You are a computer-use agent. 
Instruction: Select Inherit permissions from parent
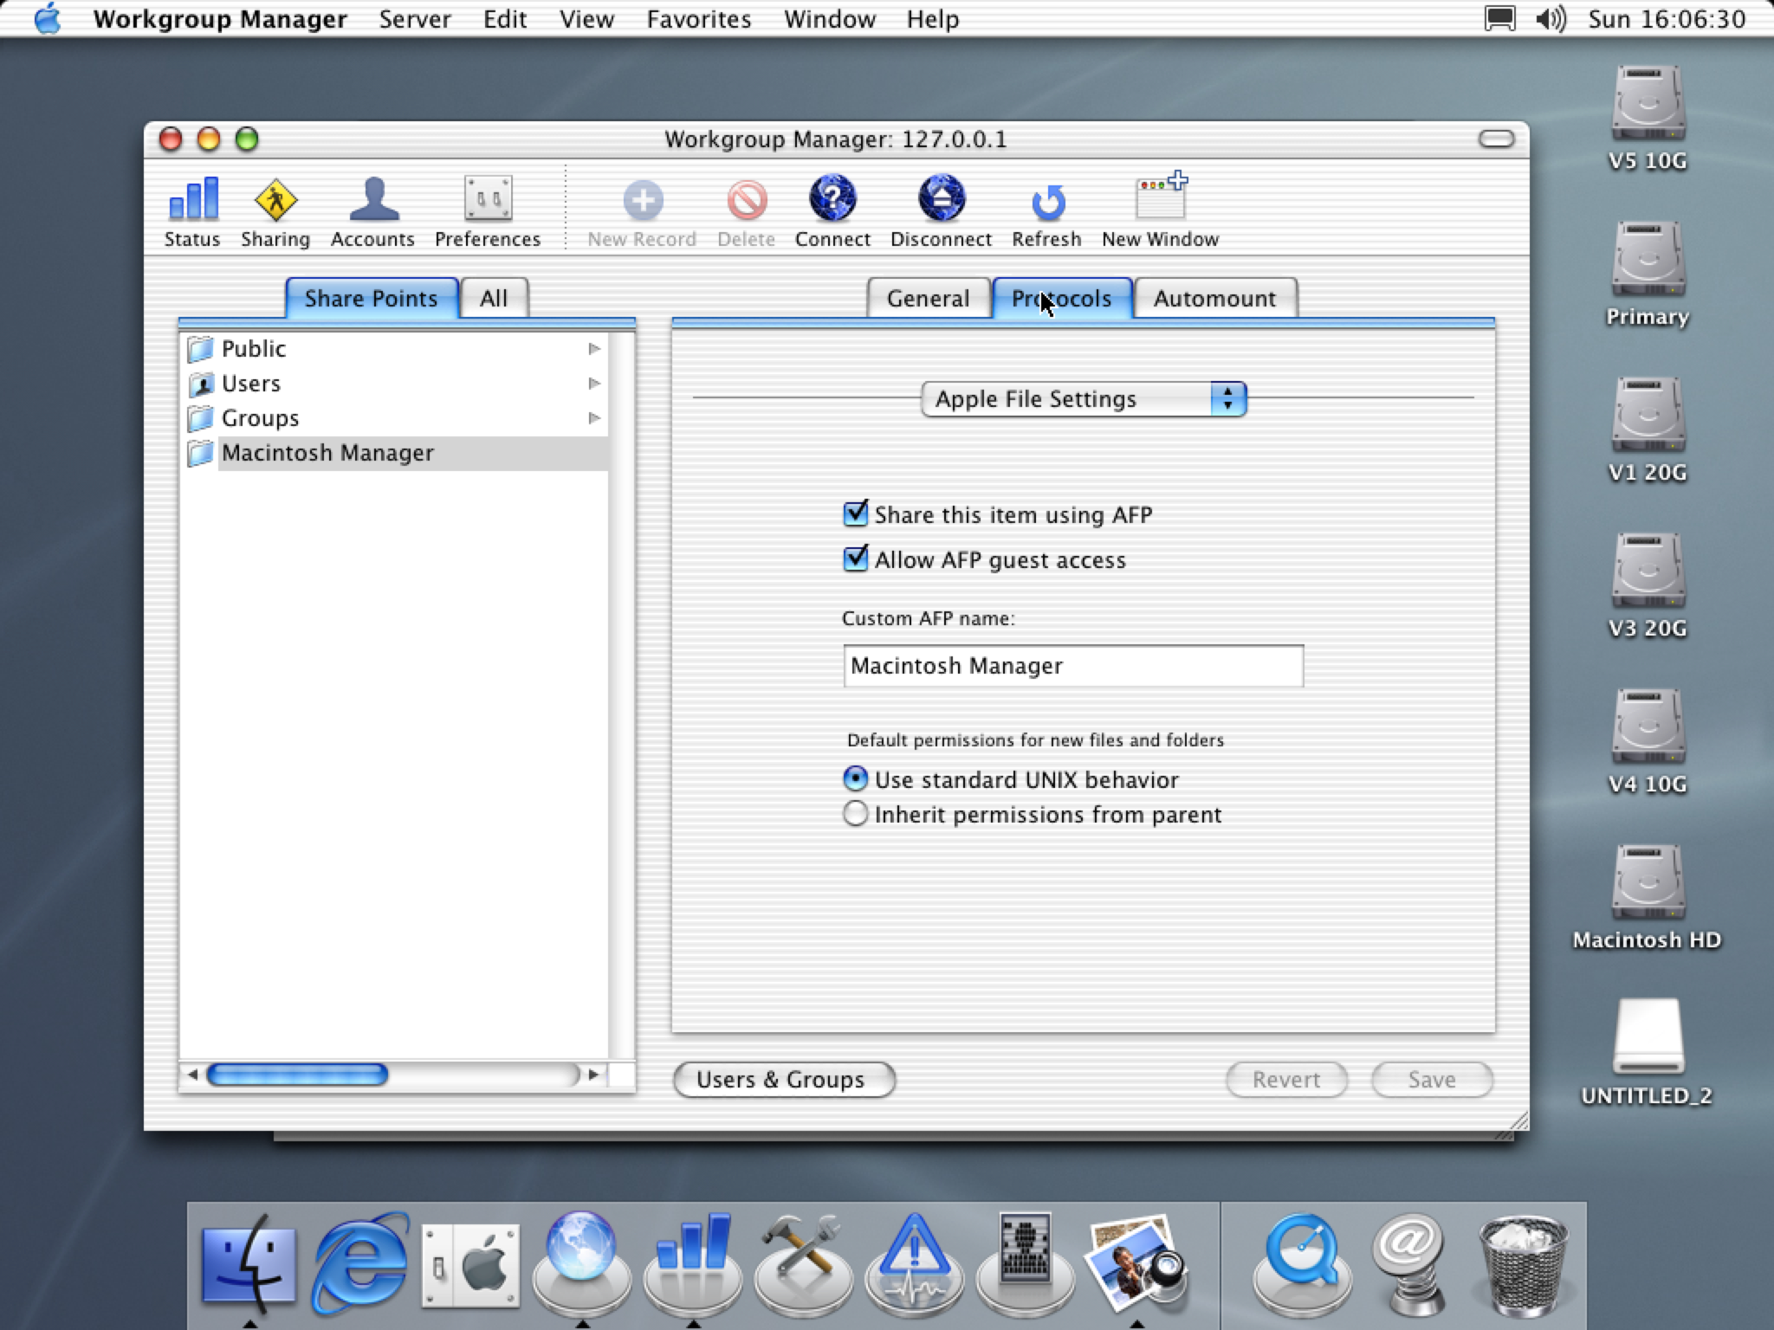pos(855,814)
